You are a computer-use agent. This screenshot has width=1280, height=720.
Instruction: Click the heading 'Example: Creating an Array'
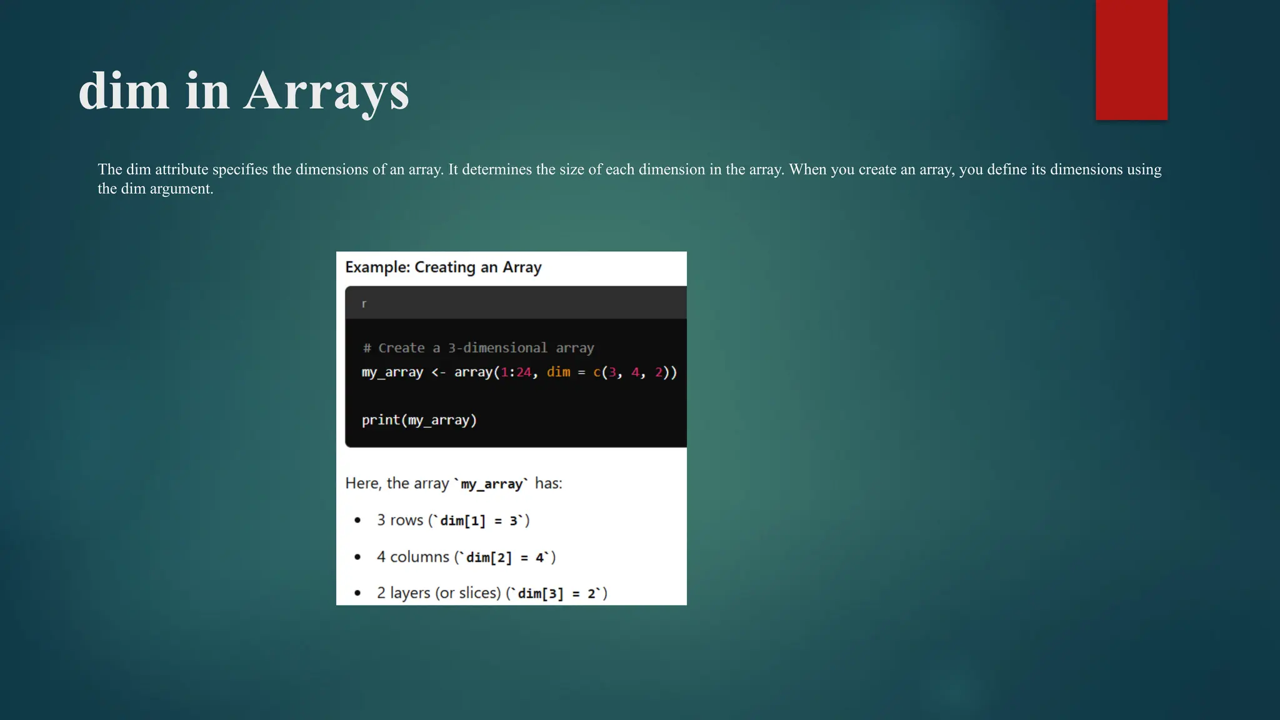(443, 267)
